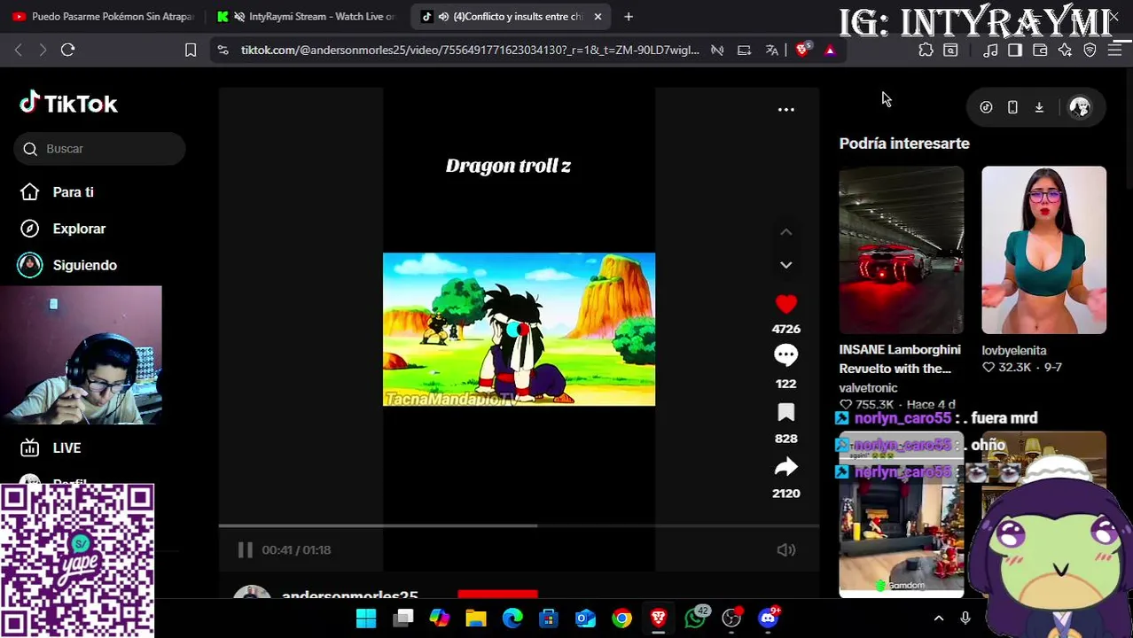Share the video using arrow icon

coord(785,466)
